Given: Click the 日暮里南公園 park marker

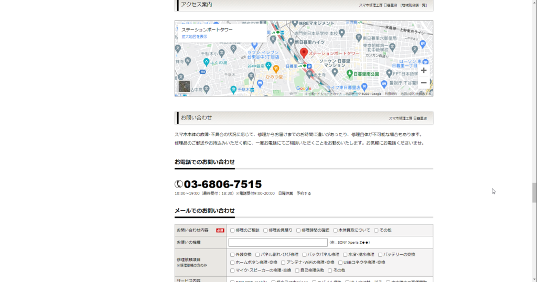Looking at the screenshot, I should pos(350,73).
